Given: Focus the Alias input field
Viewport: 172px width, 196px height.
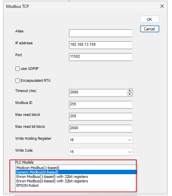Looking at the screenshot, I should click(101, 33).
